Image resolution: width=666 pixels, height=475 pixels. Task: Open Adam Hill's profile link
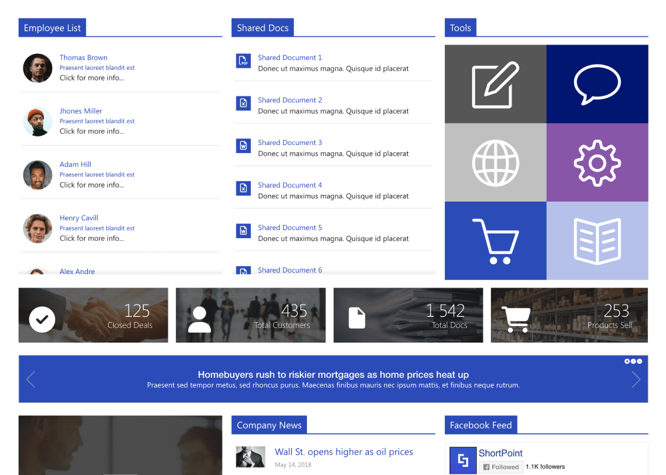click(x=75, y=164)
